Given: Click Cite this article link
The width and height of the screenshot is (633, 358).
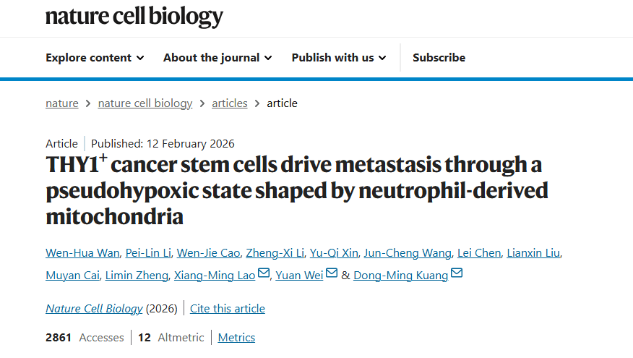Looking at the screenshot, I should [228, 309].
